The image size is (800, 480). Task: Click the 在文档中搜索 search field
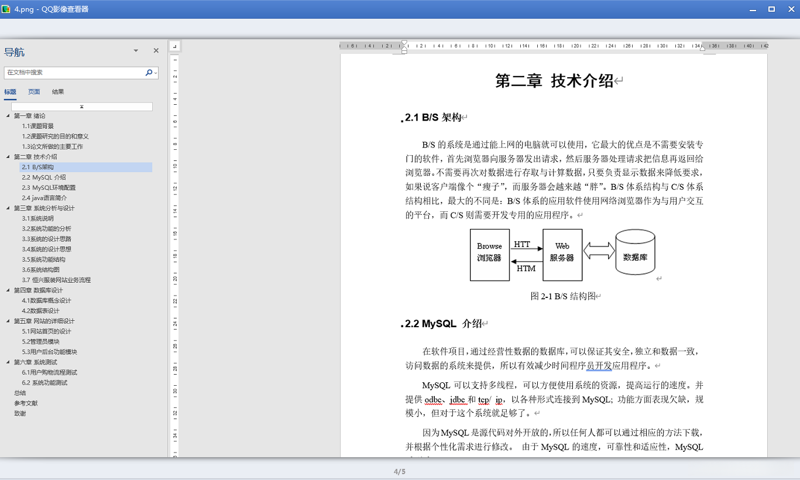[74, 73]
